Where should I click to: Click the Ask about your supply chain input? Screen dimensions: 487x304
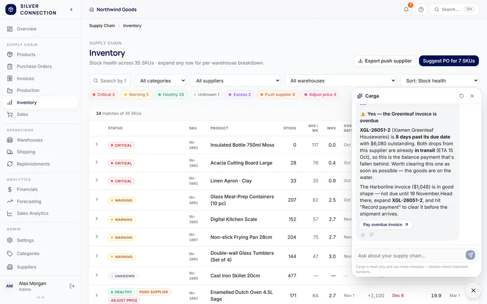410,256
